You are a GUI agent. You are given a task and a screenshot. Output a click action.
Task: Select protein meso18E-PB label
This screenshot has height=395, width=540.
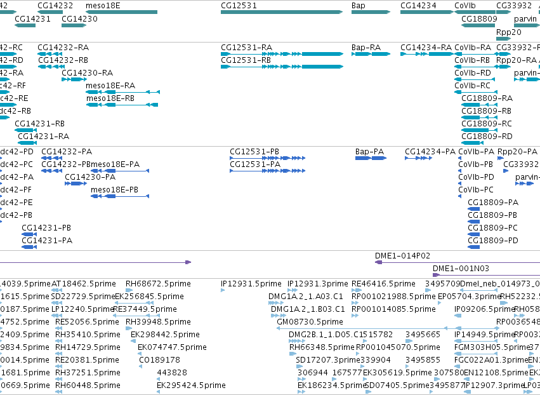[x=115, y=190]
